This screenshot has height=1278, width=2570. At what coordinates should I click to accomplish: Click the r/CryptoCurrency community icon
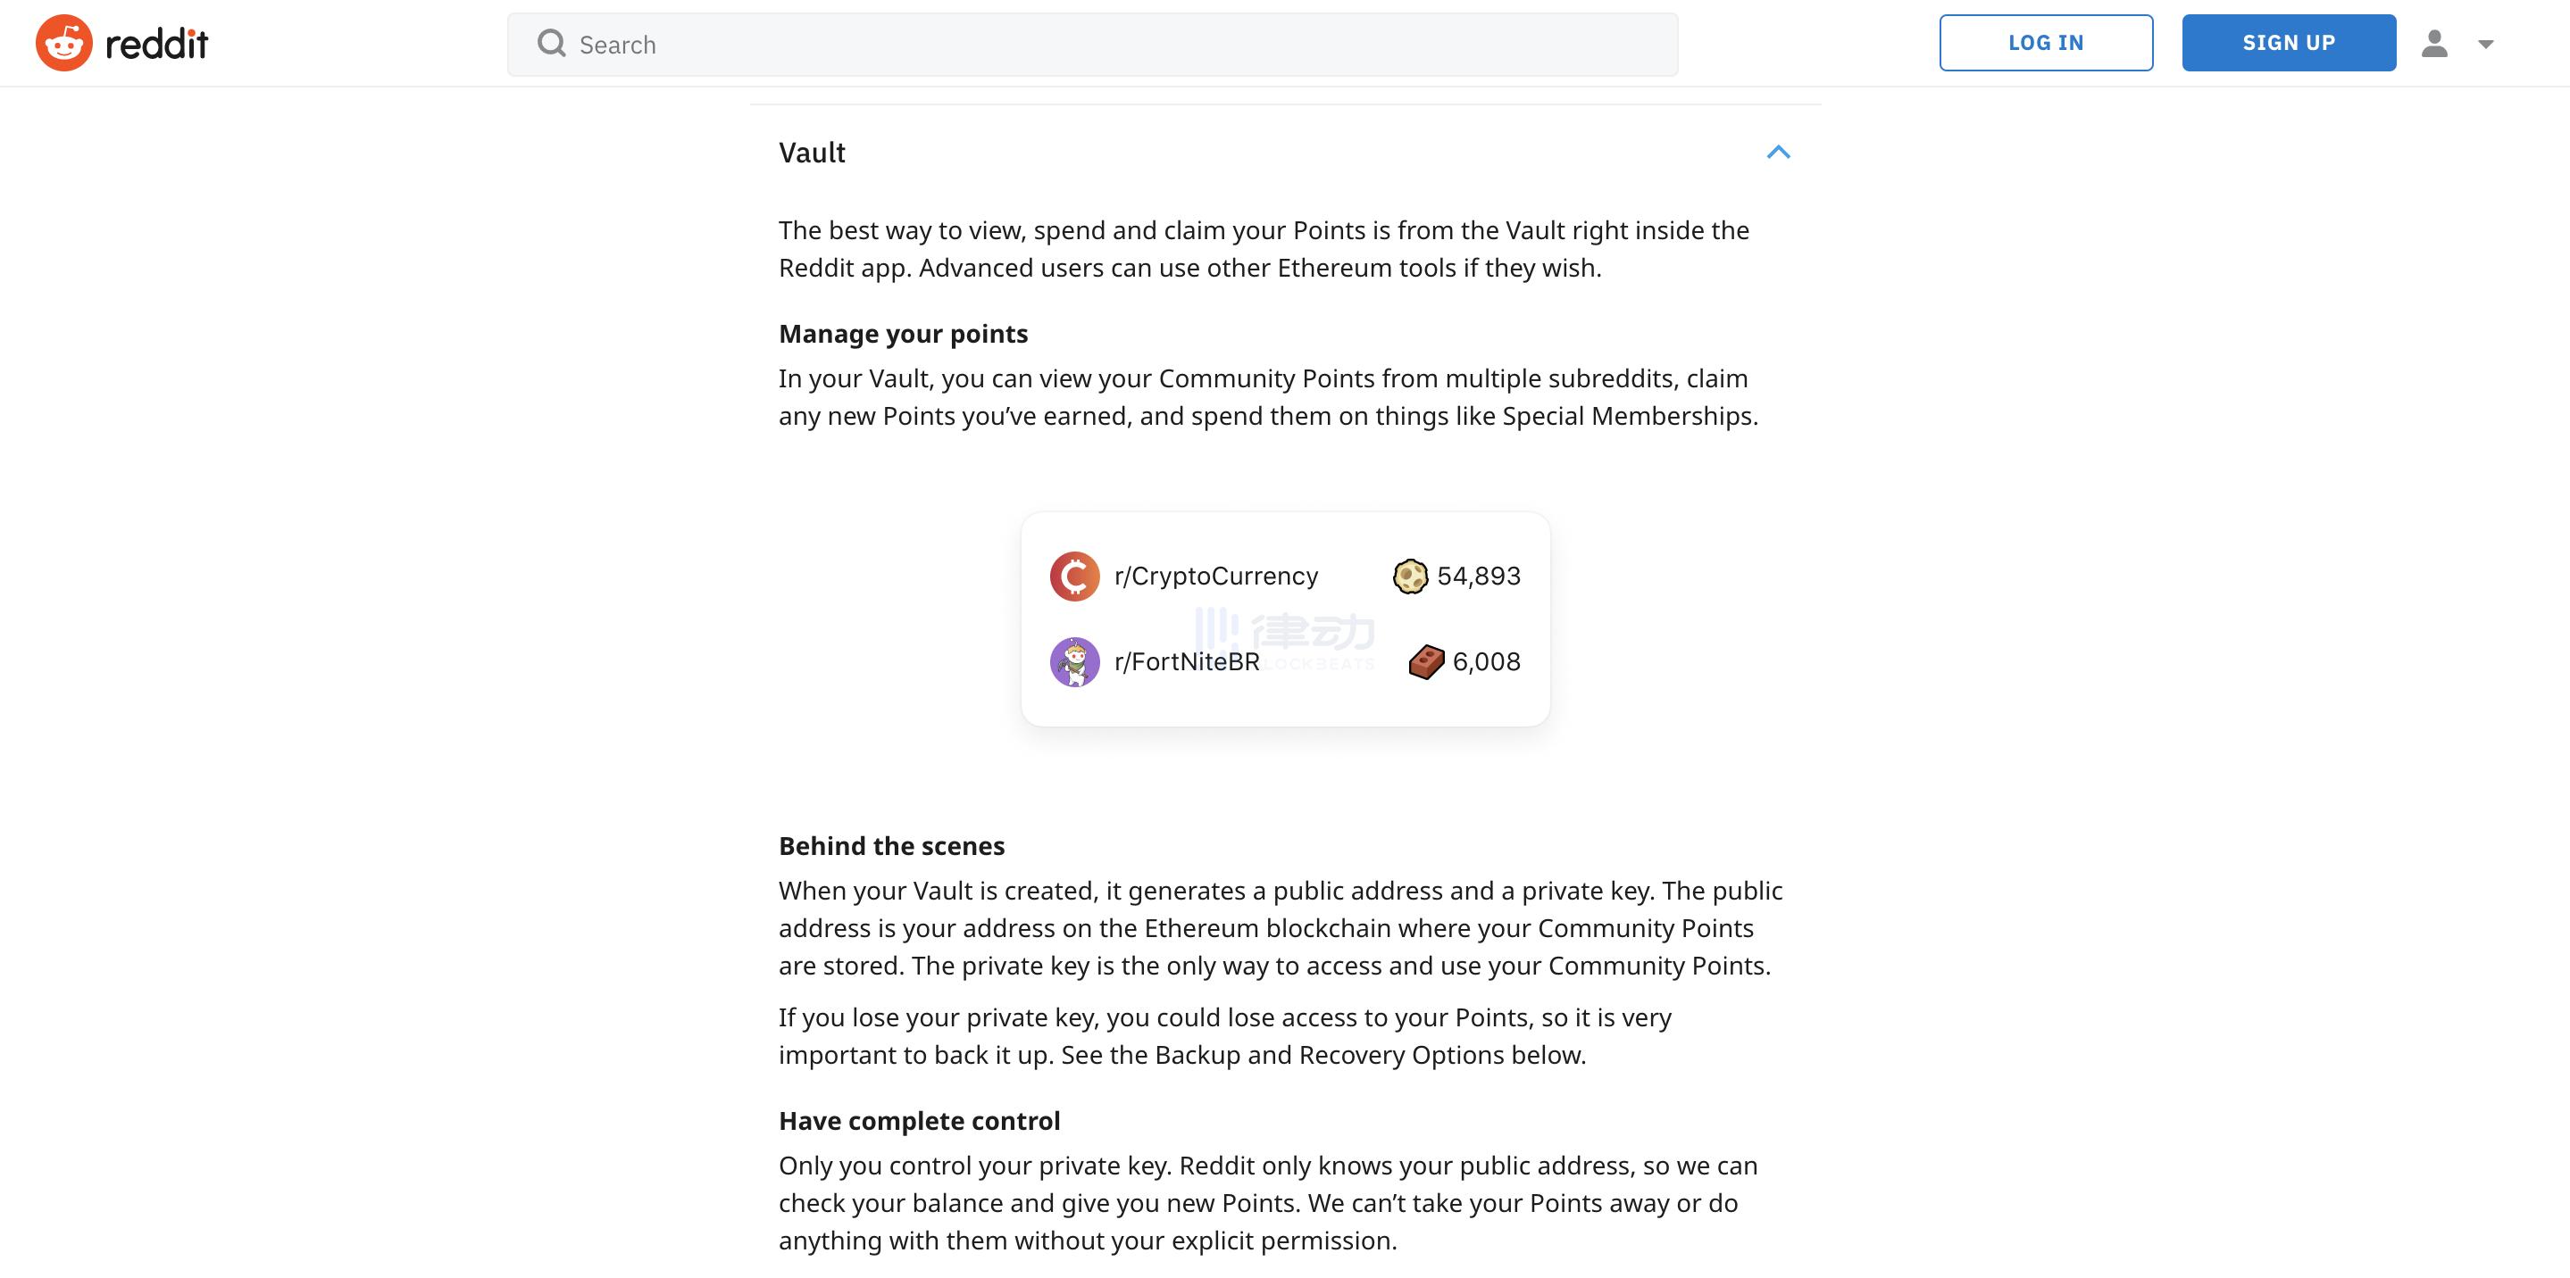(x=1074, y=577)
